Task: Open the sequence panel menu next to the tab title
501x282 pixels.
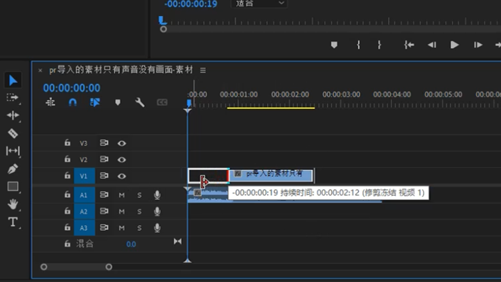Action: 203,70
